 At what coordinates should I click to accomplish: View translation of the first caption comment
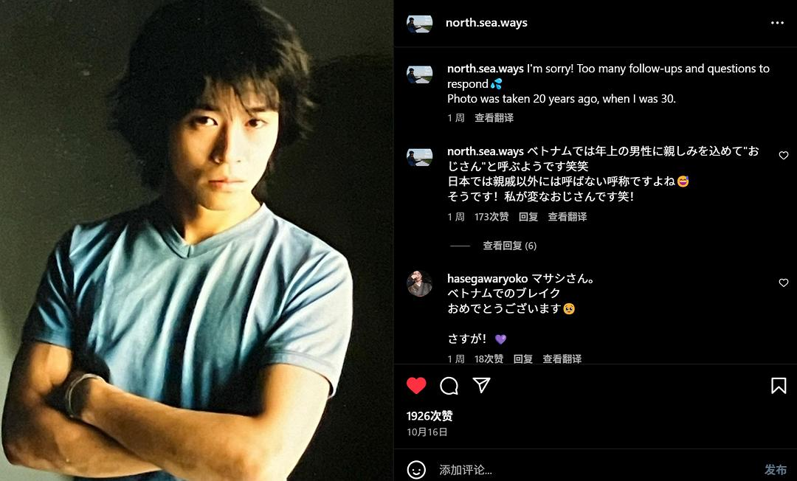[x=494, y=118]
